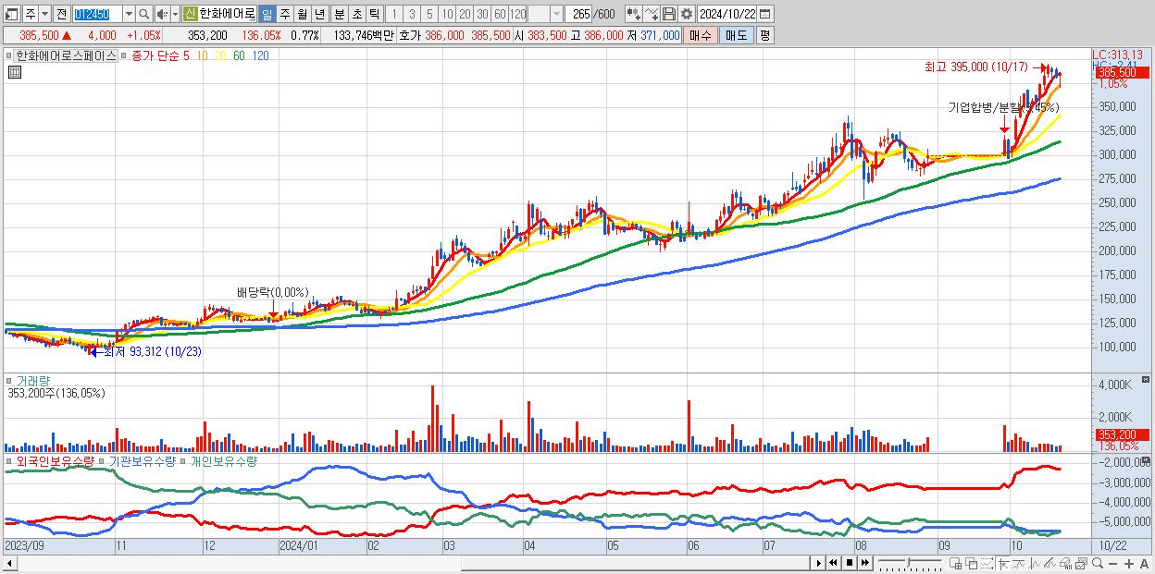Click the 최고 395,000 (10/17) annotation
This screenshot has height=574, width=1155.
[976, 67]
